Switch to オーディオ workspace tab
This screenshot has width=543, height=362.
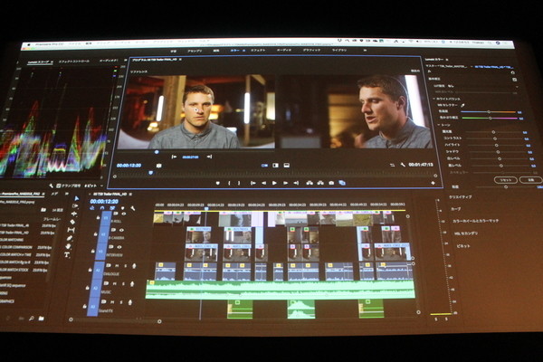(x=284, y=51)
